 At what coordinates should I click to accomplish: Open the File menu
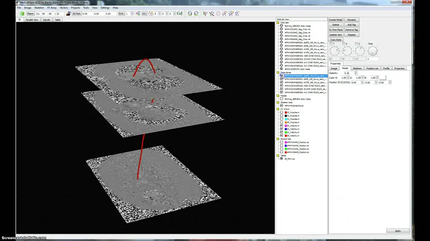[x=19, y=8]
